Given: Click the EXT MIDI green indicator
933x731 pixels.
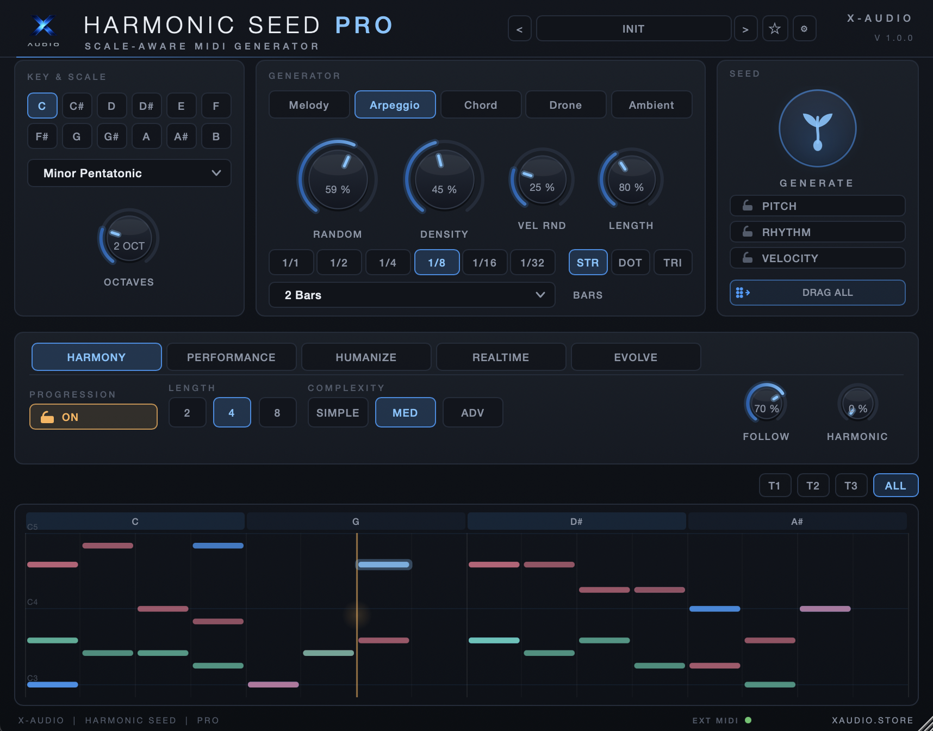Looking at the screenshot, I should click(748, 720).
